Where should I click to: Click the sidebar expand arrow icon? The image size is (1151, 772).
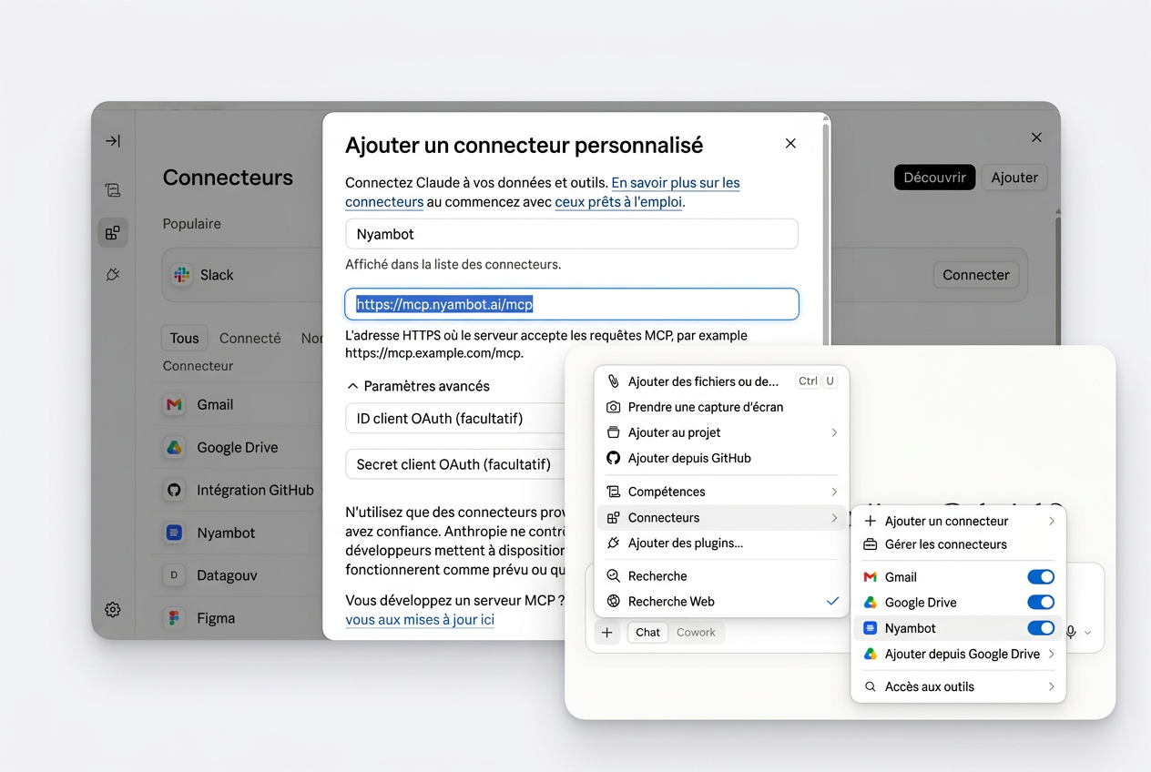[x=113, y=141]
